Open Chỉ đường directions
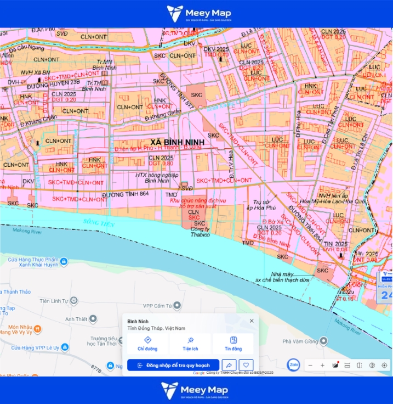 click(x=147, y=344)
